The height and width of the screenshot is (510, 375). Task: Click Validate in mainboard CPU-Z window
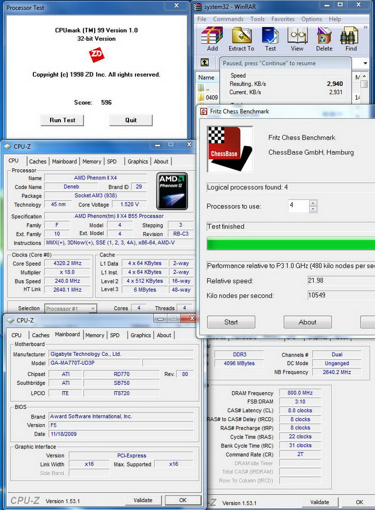click(143, 500)
